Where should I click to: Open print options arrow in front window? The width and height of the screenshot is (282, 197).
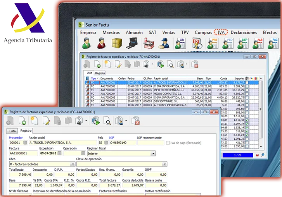click(x=86, y=121)
